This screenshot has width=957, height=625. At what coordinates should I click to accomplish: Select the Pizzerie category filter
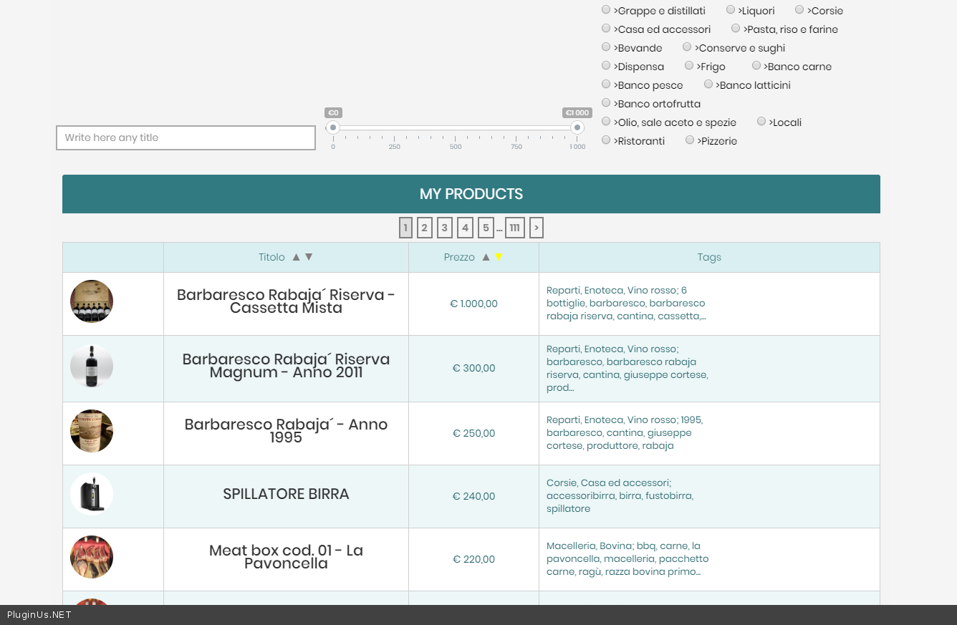pos(690,140)
